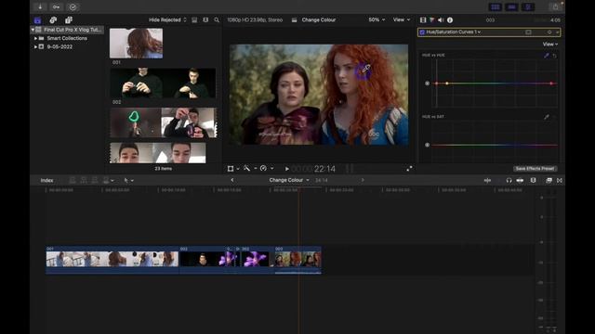The image size is (595, 334).
Task: Go back in timeline history arrow
Action: (232, 180)
